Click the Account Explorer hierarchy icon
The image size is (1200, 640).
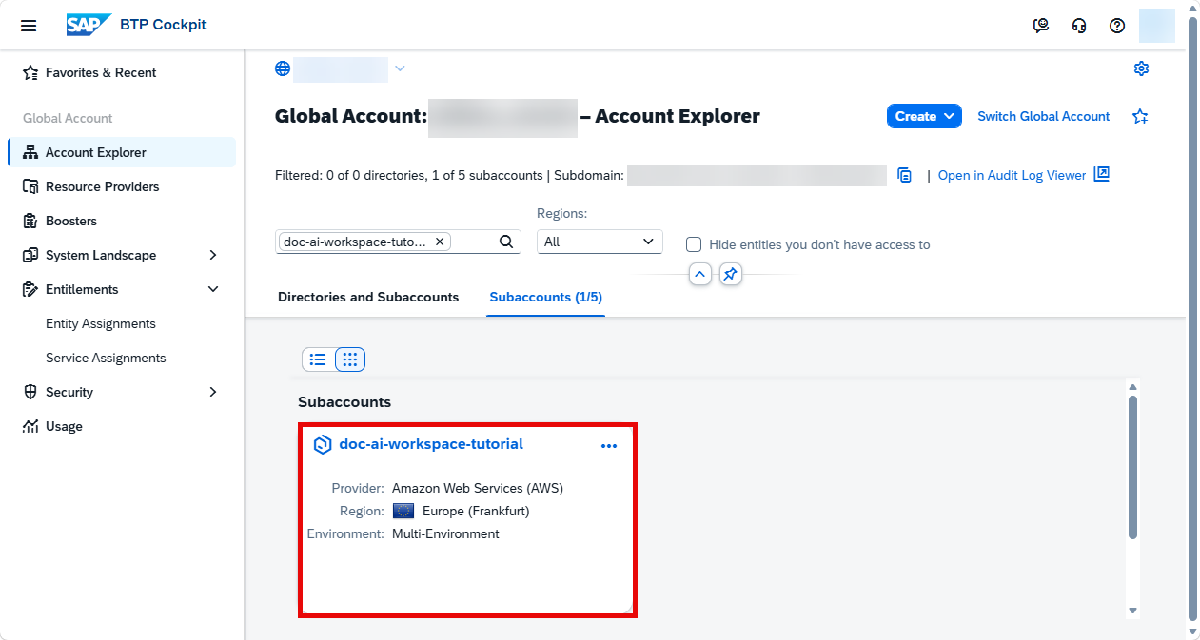point(30,152)
